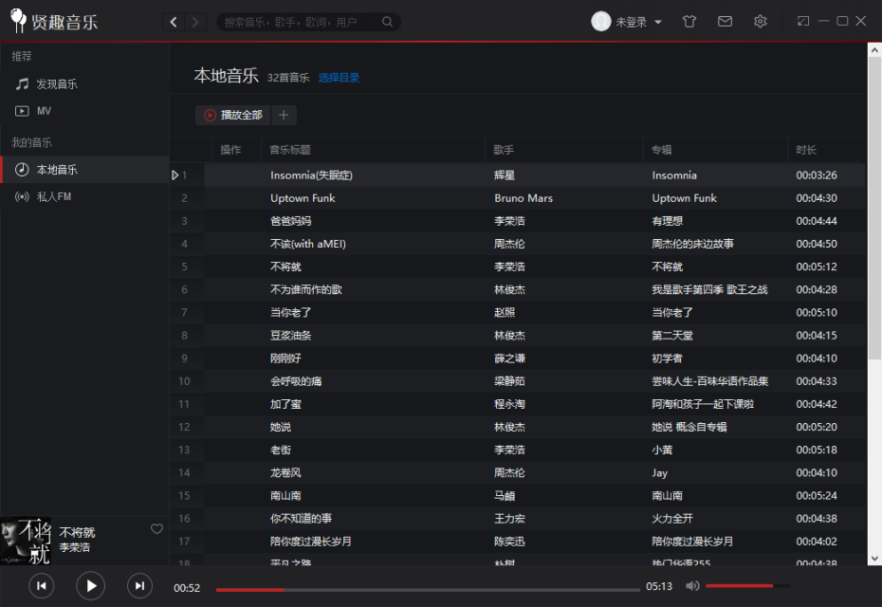Go back with the left arrow

coord(174,22)
